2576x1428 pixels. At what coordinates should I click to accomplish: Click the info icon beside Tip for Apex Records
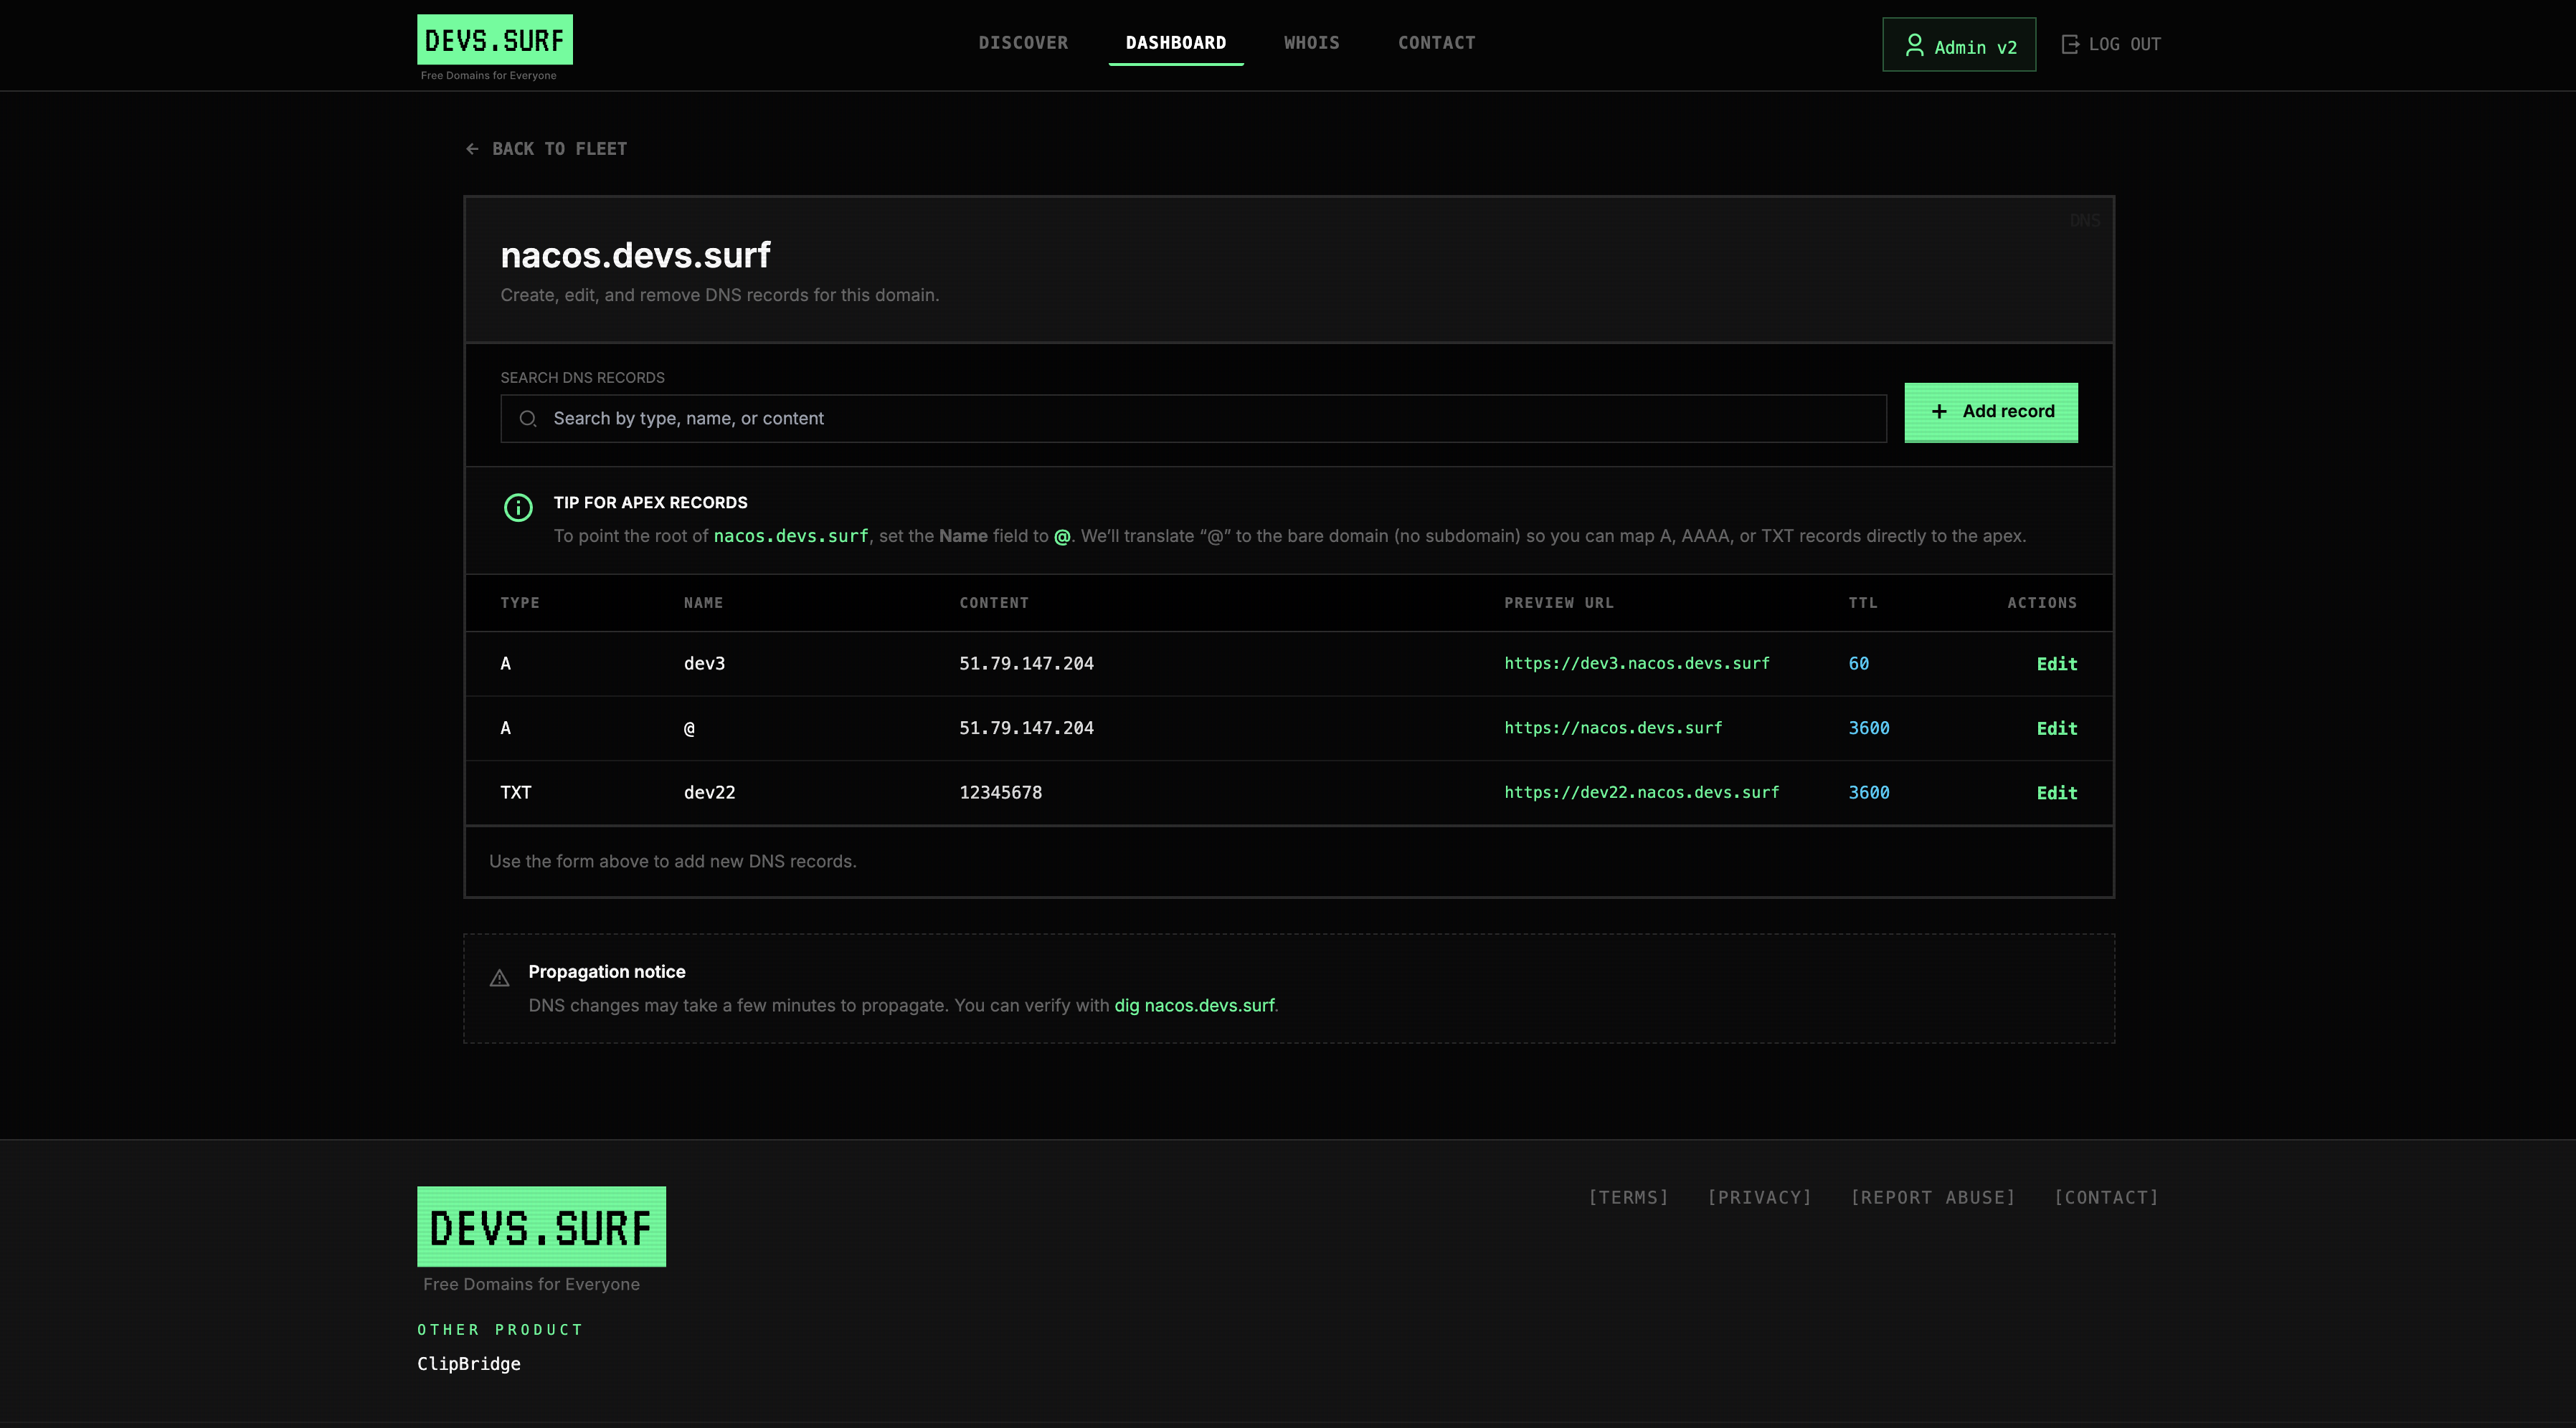point(518,508)
